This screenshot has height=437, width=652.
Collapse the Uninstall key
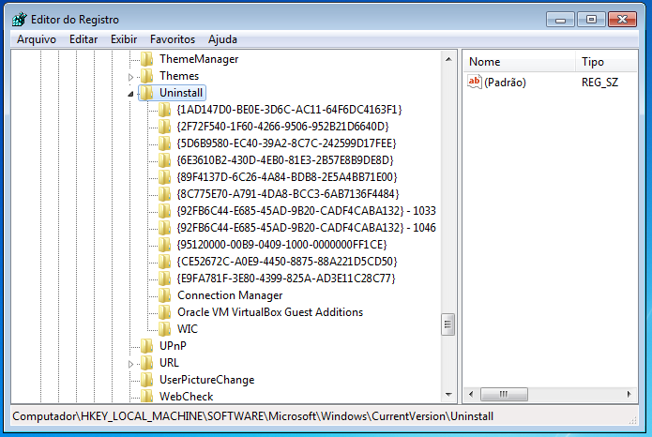[x=130, y=94]
